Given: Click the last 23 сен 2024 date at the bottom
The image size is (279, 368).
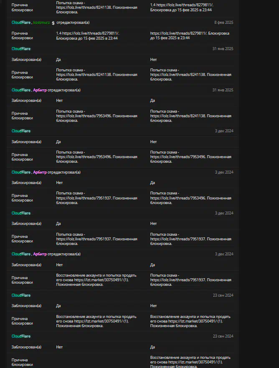Looking at the screenshot, I should (223, 336).
